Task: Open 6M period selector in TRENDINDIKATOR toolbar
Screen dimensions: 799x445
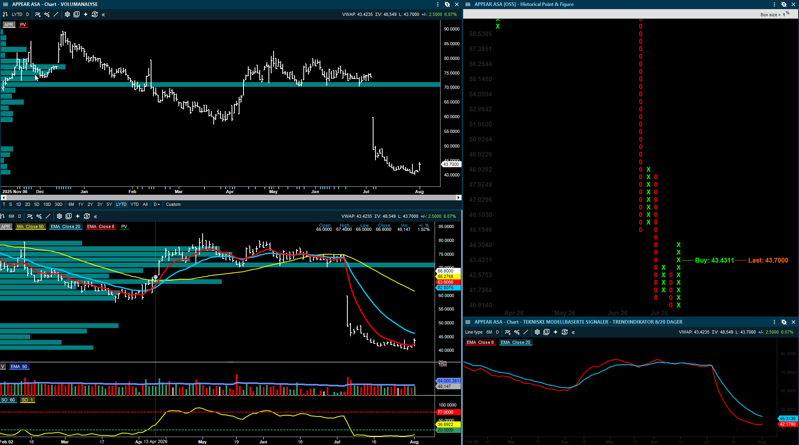Action: (x=489, y=332)
